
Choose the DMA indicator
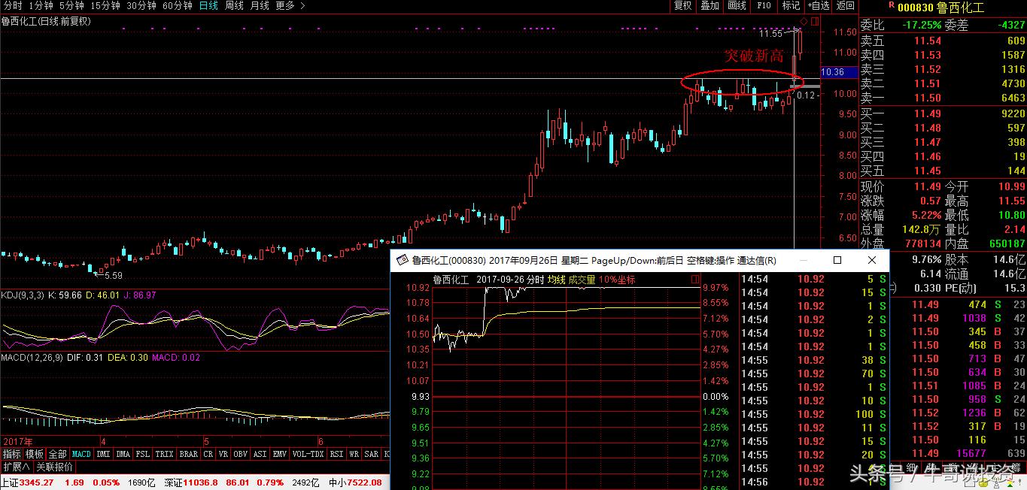pyautogui.click(x=123, y=454)
